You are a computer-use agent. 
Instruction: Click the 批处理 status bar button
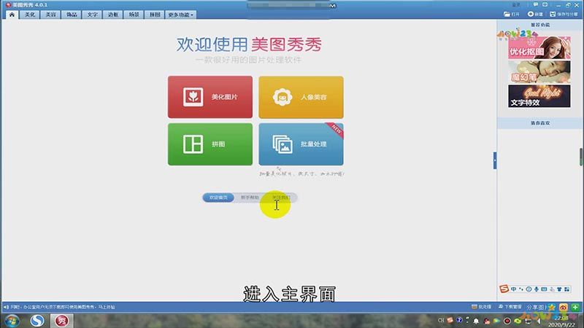(x=481, y=307)
